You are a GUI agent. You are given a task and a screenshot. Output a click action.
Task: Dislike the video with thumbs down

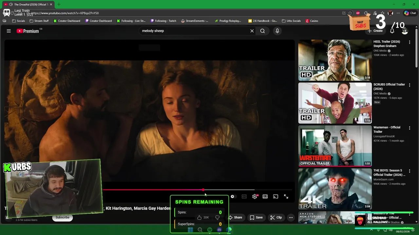coord(217,217)
